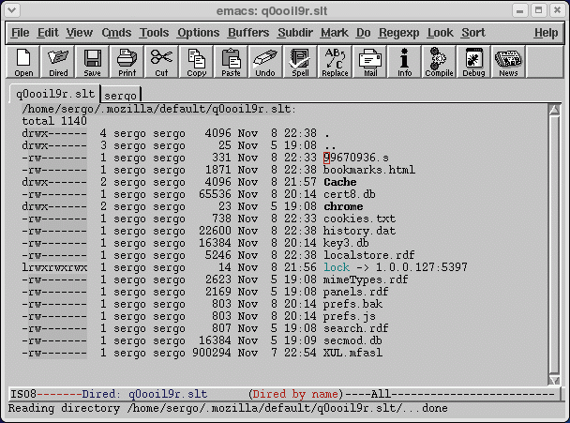Select the panels.rdf file entry
This screenshot has height=423, width=570.
pyautogui.click(x=356, y=292)
